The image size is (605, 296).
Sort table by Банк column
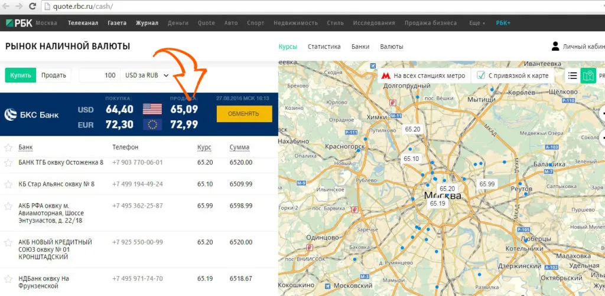point(25,147)
